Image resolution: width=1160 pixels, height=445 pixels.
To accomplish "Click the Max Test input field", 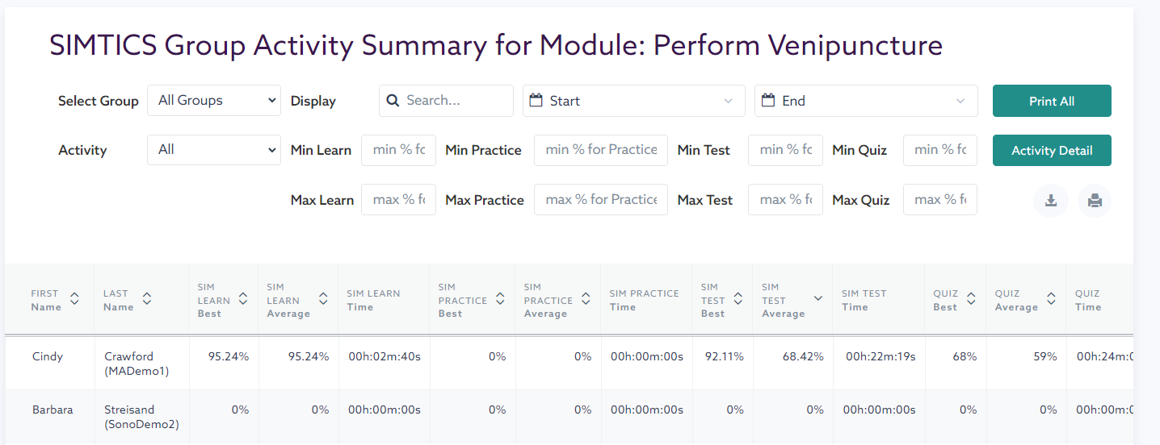I will (x=785, y=200).
